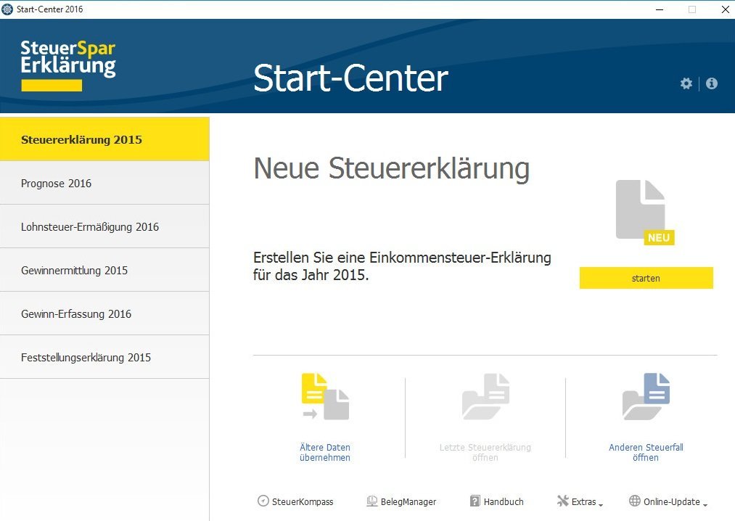Open Lohnsteuer-Ermäßigung 2016 section
735x521 pixels.
(x=104, y=226)
